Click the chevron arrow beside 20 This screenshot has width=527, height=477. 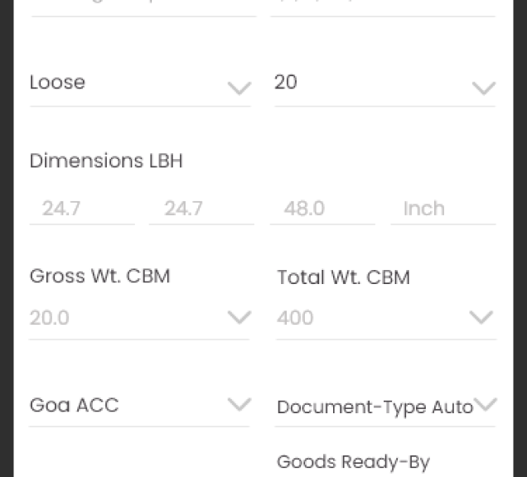pyautogui.click(x=484, y=89)
